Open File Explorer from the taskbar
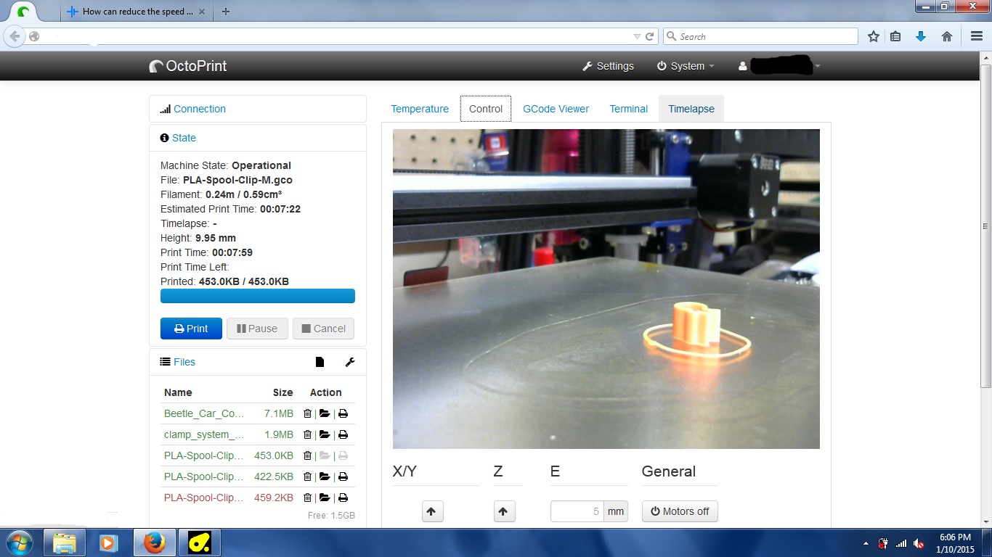The image size is (992, 557). [x=65, y=542]
